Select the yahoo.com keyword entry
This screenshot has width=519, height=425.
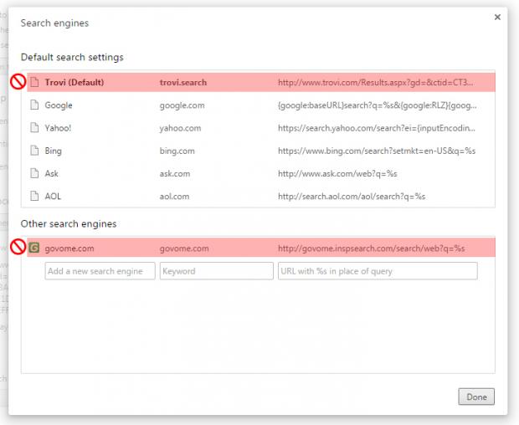pyautogui.click(x=180, y=128)
